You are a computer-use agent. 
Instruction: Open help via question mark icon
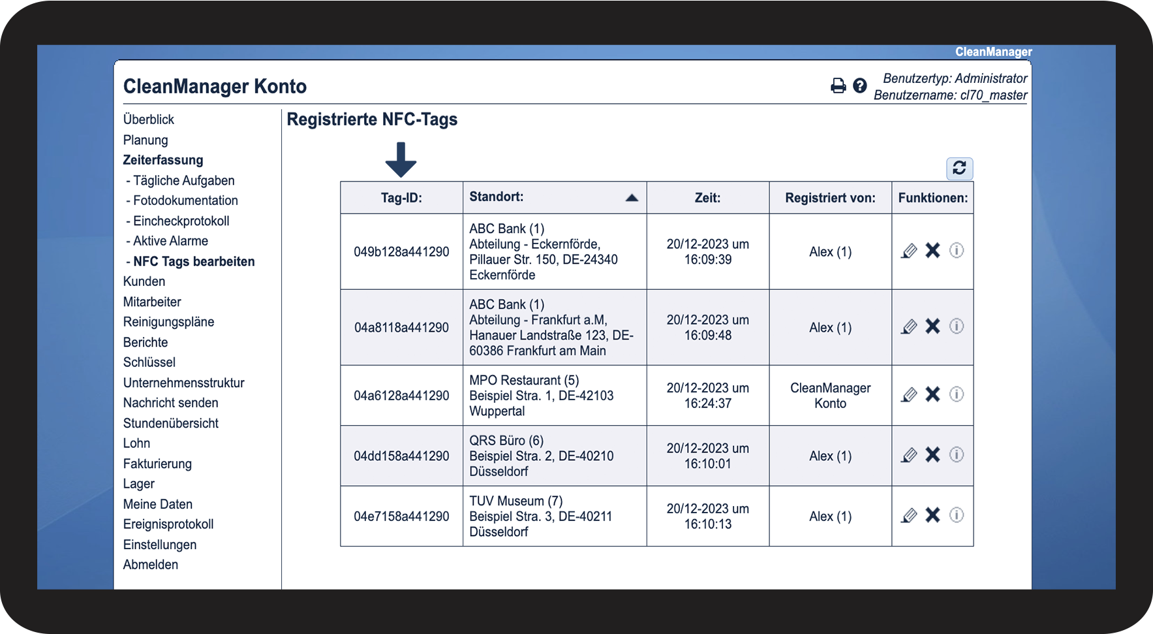click(860, 86)
